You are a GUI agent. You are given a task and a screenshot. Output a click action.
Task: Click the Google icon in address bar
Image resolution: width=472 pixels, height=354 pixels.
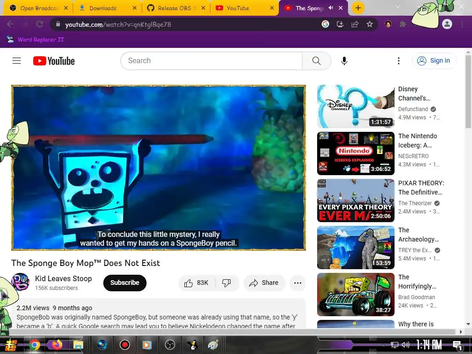coord(325,24)
